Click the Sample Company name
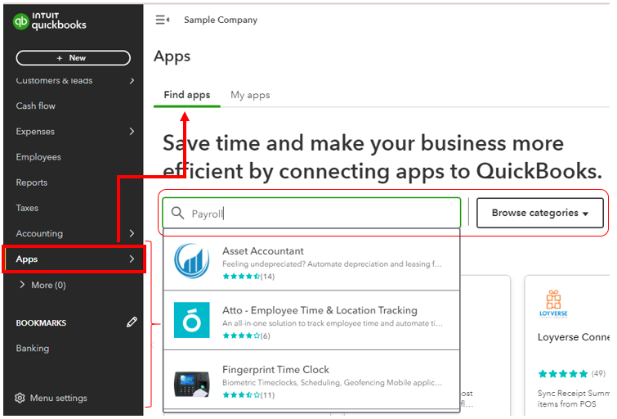Screen dimensions: 617x419 (x=221, y=20)
